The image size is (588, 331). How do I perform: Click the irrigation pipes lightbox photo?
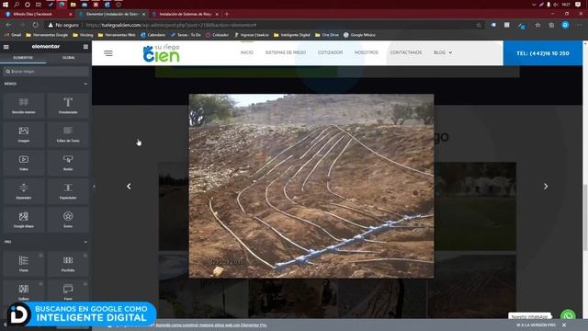[x=311, y=186]
